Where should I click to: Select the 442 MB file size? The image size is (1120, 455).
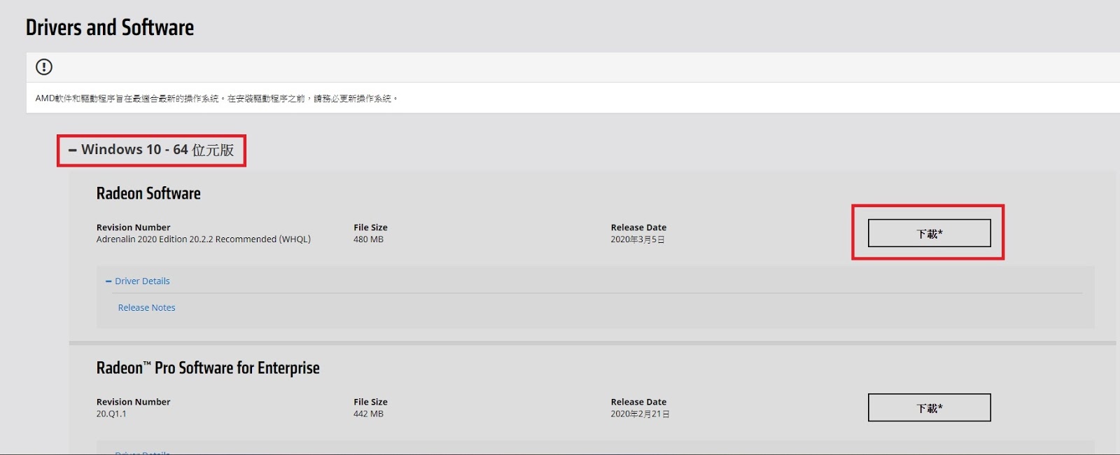(x=368, y=414)
